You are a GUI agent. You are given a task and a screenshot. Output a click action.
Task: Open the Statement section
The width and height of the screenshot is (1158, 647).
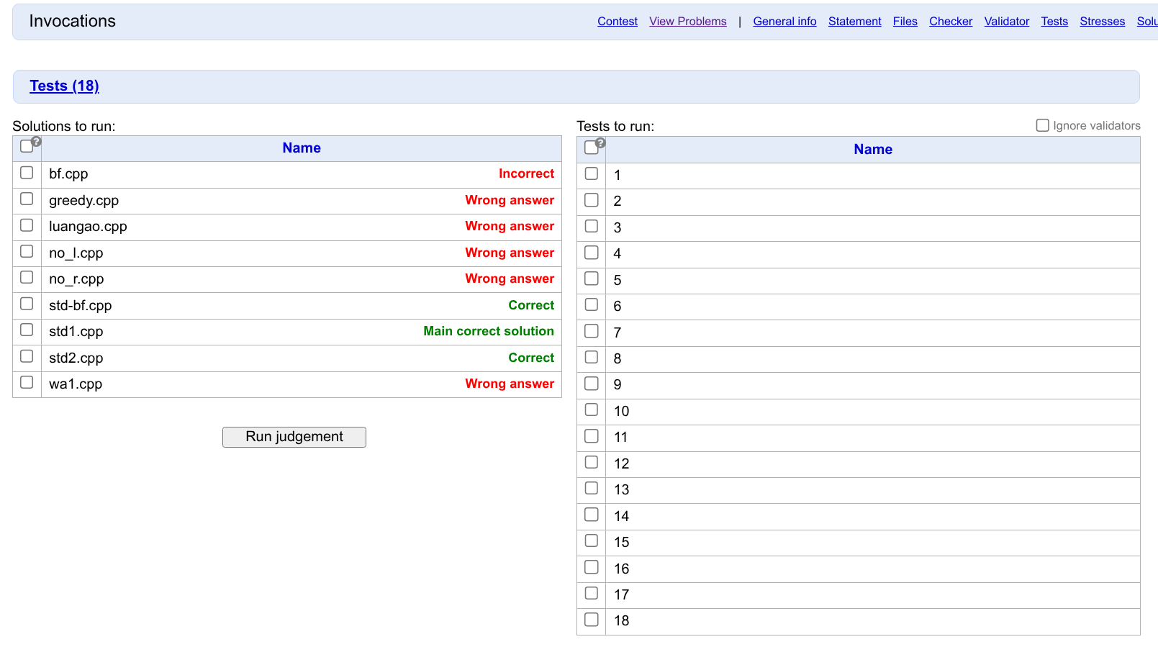[854, 22]
